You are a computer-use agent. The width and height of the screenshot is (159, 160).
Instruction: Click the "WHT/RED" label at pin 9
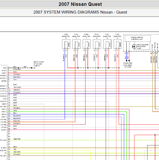[x=17, y=87]
